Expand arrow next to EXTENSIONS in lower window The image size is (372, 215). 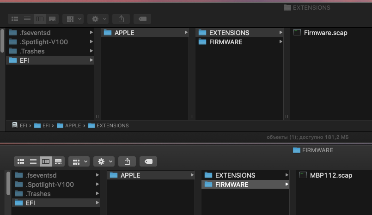pos(287,175)
